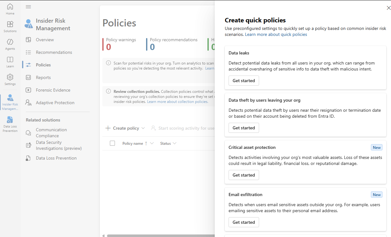
Task: Open Data Security Investigations (preview) link
Action: [59, 145]
